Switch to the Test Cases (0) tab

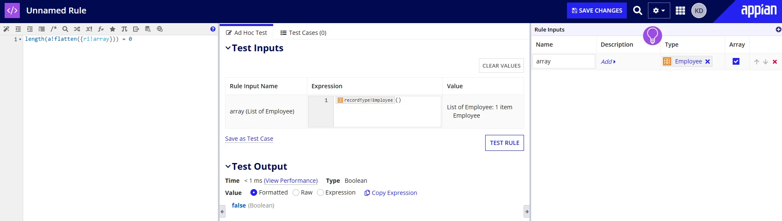304,32
